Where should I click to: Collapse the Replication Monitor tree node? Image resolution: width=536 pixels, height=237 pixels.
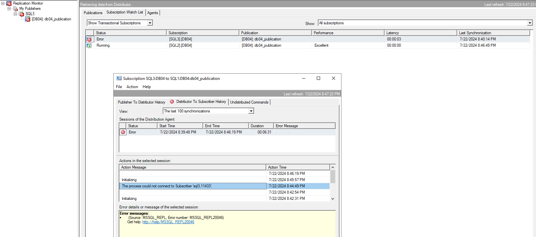(3, 3)
